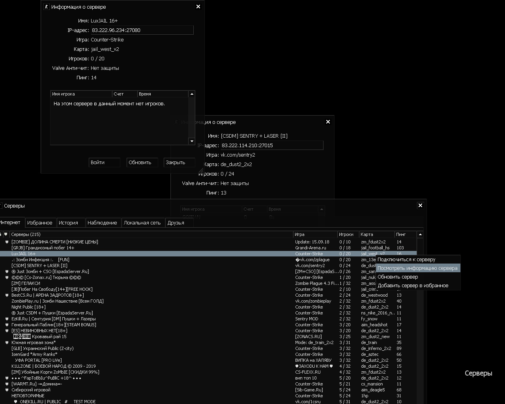
Task: Close the Серверы browser window
Action: click(x=420, y=206)
